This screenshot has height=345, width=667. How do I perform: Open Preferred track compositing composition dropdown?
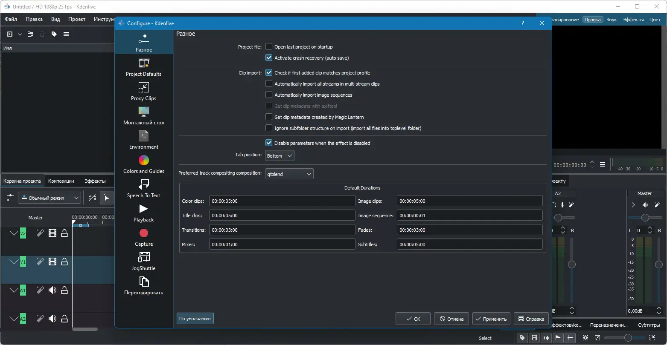(x=289, y=174)
